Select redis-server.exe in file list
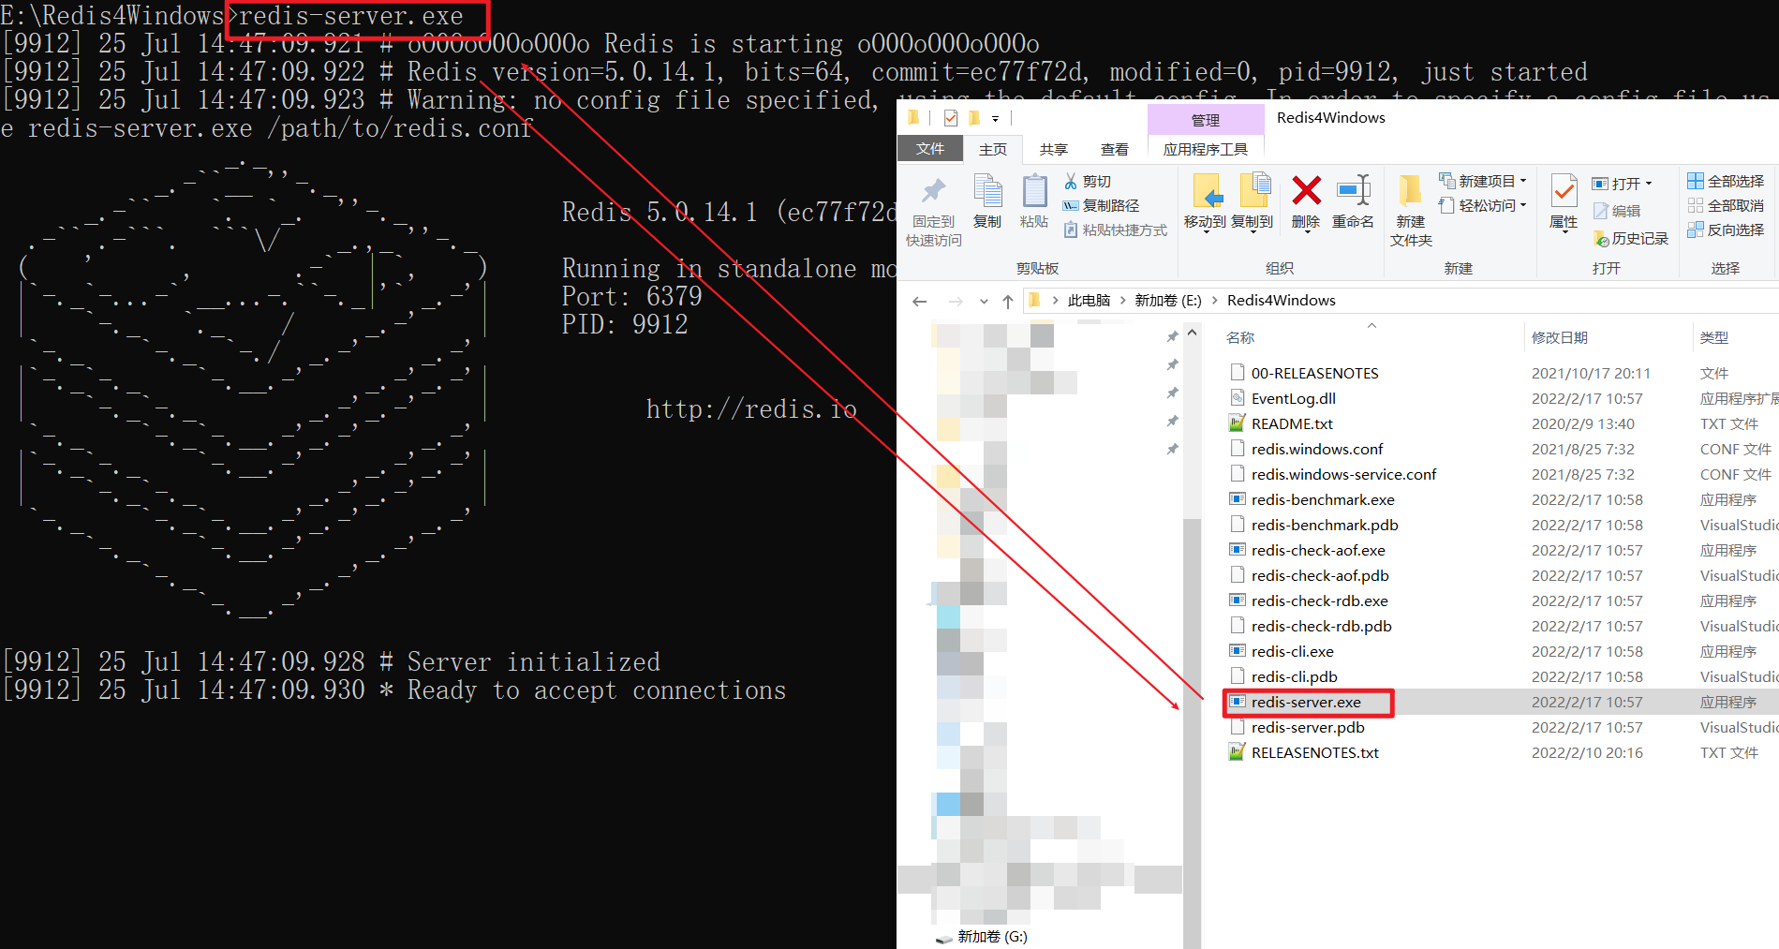The height and width of the screenshot is (949, 1779). [1306, 702]
